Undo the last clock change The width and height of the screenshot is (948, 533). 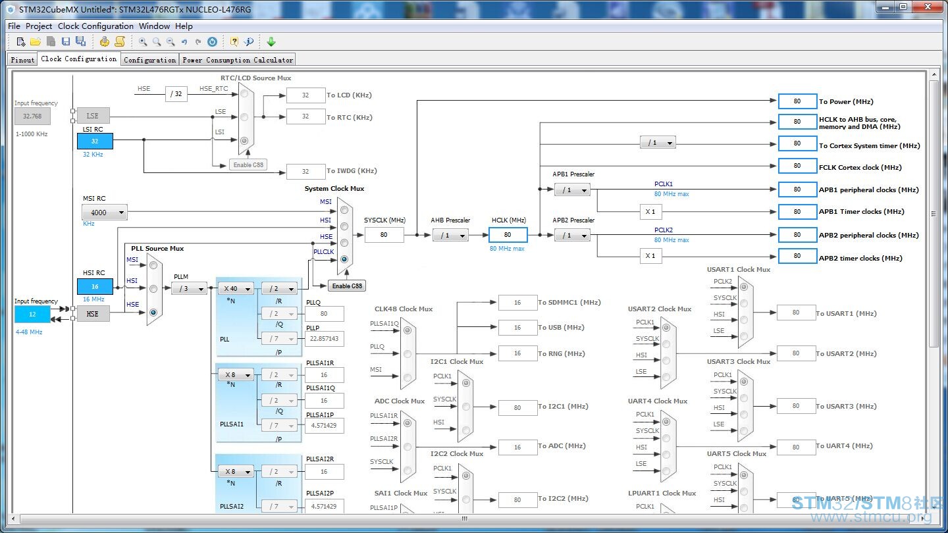(x=184, y=41)
